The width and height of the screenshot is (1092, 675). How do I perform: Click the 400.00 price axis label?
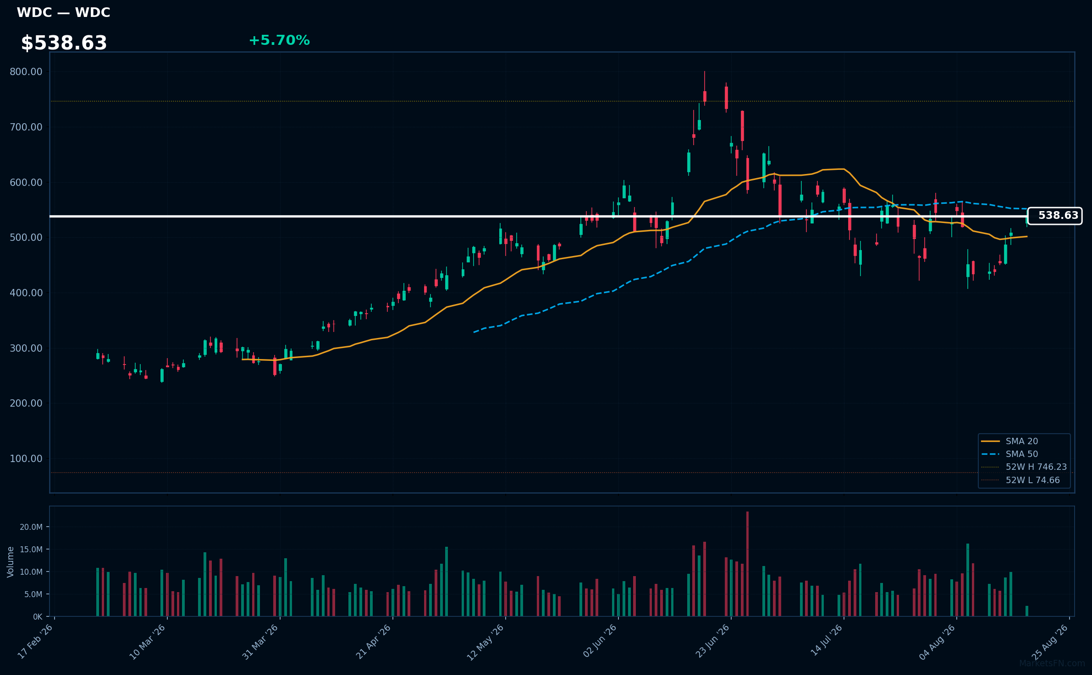(x=26, y=293)
